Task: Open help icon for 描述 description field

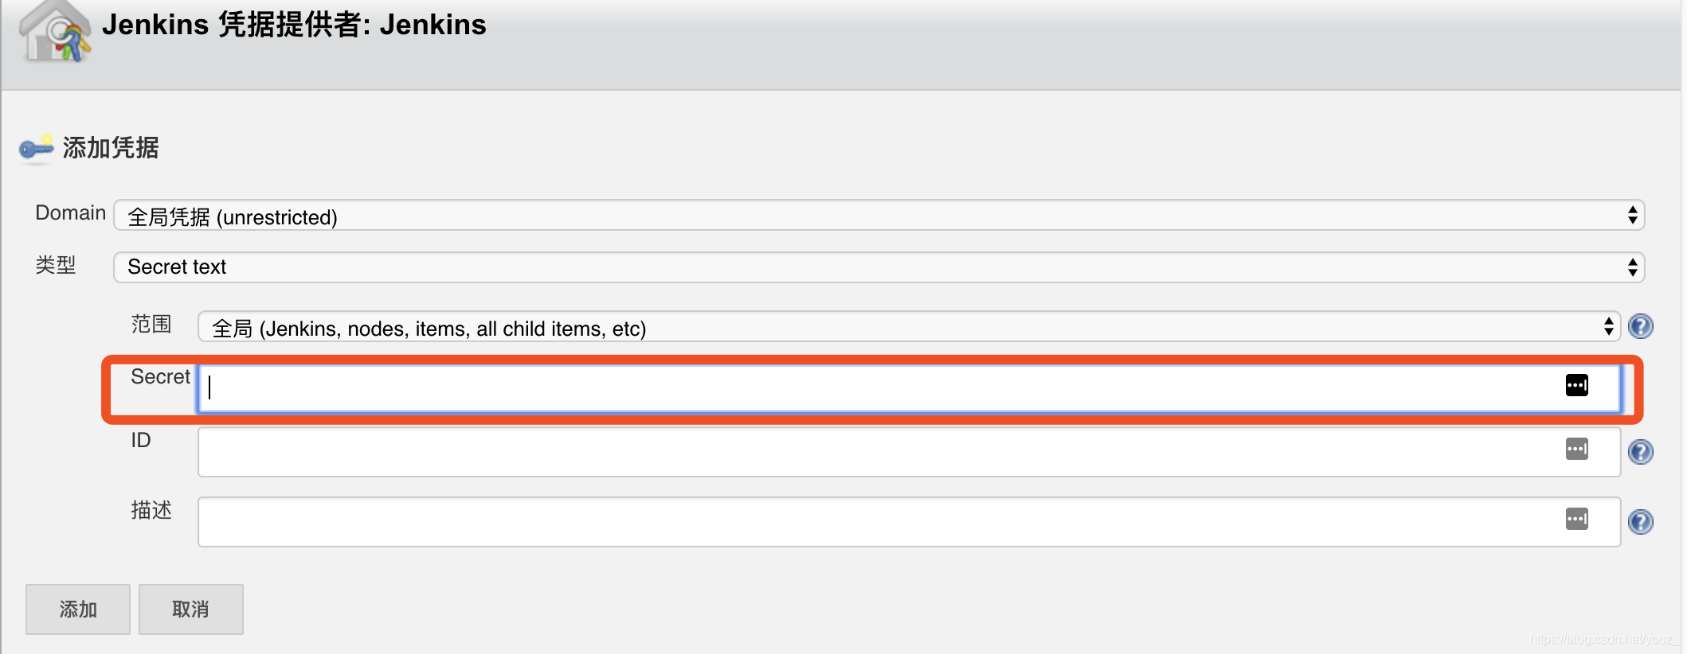Action: click(1641, 522)
